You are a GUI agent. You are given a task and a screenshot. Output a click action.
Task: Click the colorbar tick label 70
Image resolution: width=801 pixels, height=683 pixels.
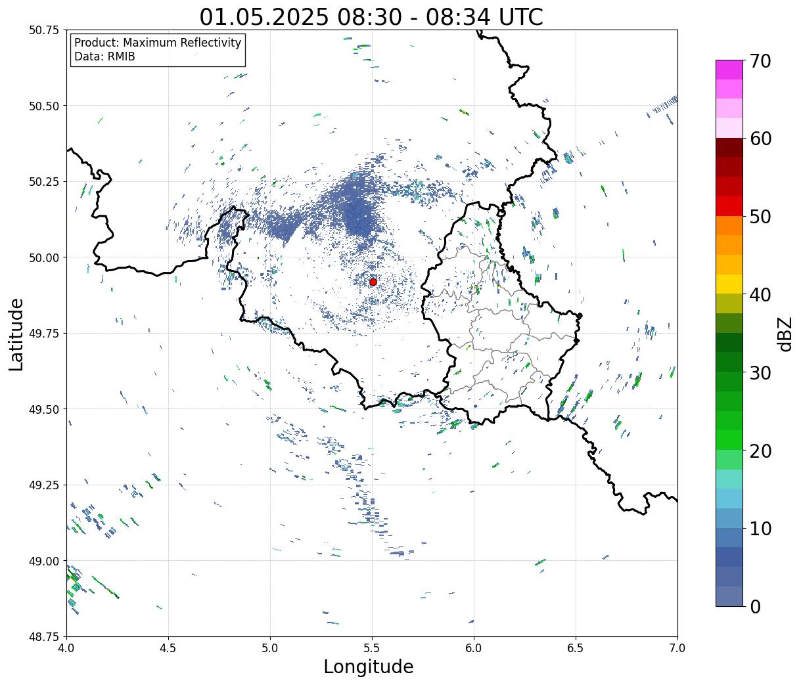point(760,61)
